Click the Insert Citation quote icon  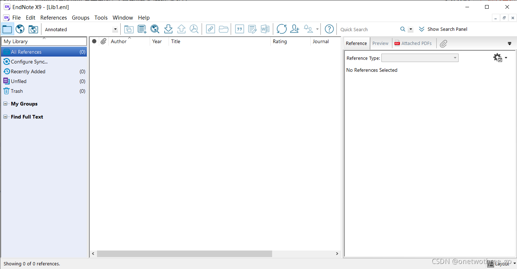click(x=239, y=29)
